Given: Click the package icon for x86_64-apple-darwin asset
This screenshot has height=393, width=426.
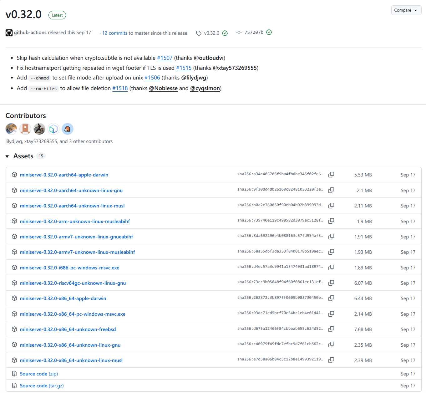Looking at the screenshot, I should click(x=14, y=298).
